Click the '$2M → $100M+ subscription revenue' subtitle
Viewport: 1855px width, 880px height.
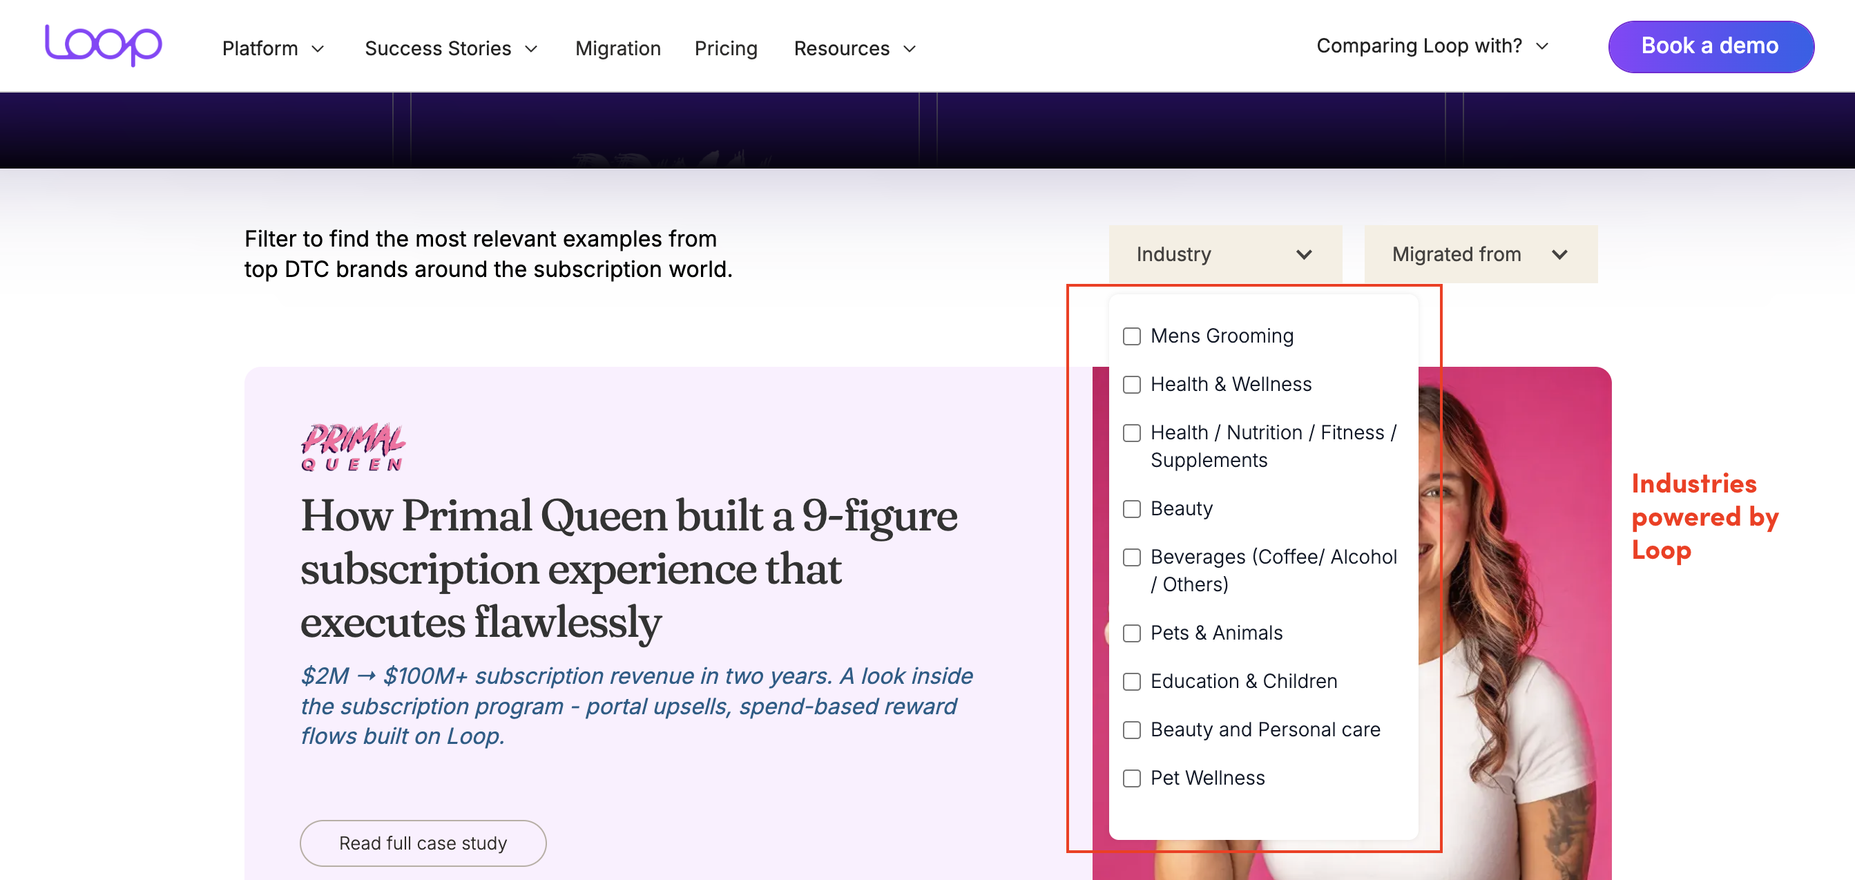click(x=637, y=706)
